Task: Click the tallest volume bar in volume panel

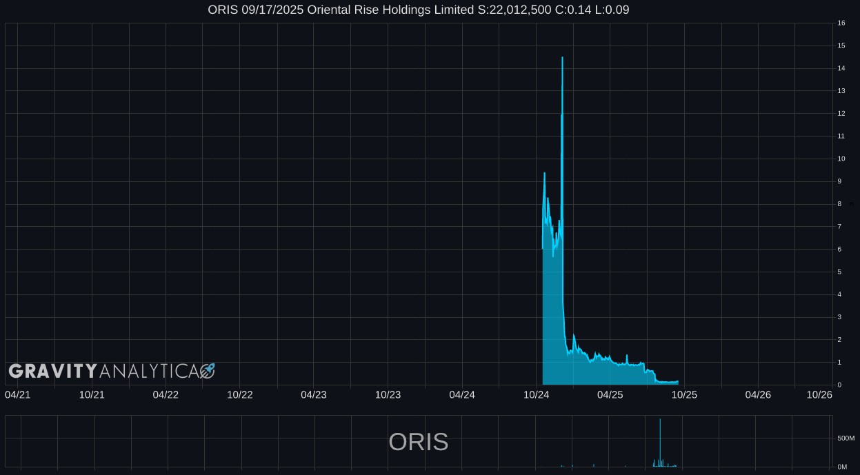Action: (x=660, y=443)
